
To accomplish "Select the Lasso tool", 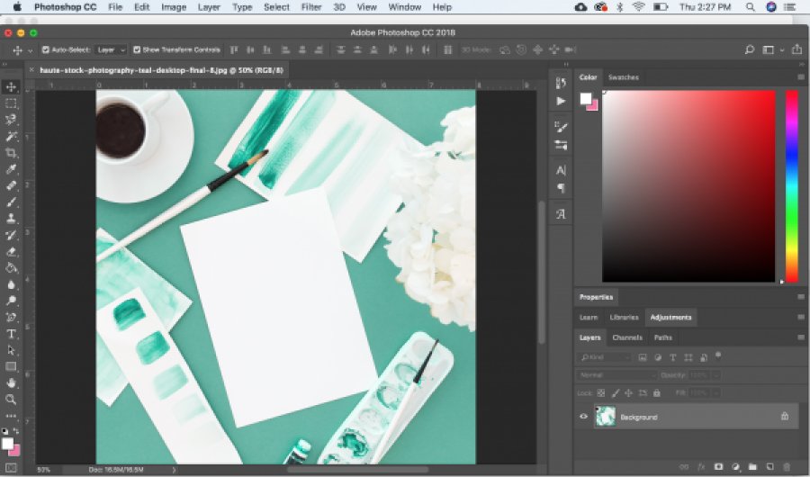I will coord(11,120).
